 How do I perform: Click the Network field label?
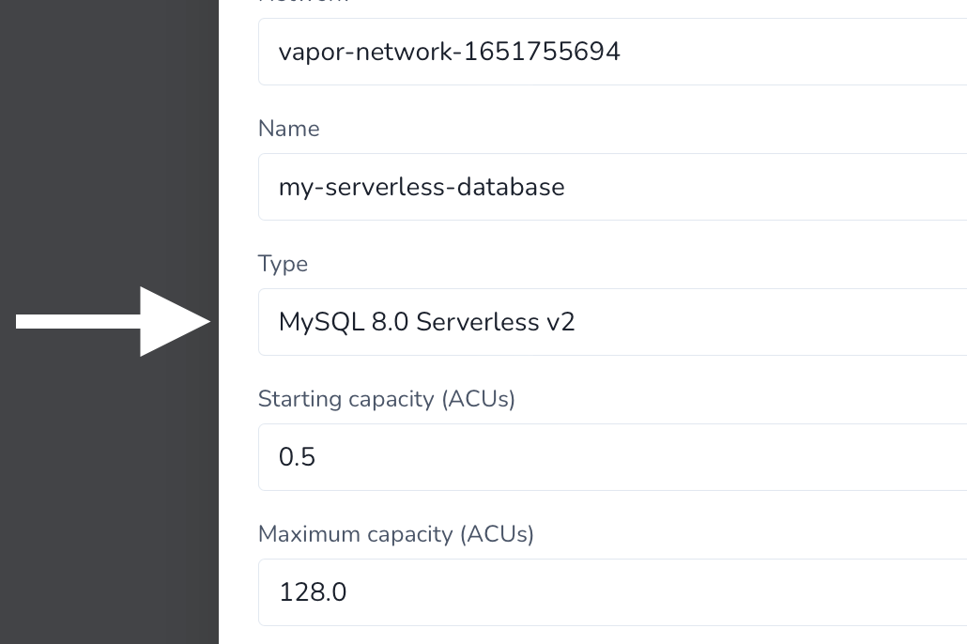click(x=291, y=5)
